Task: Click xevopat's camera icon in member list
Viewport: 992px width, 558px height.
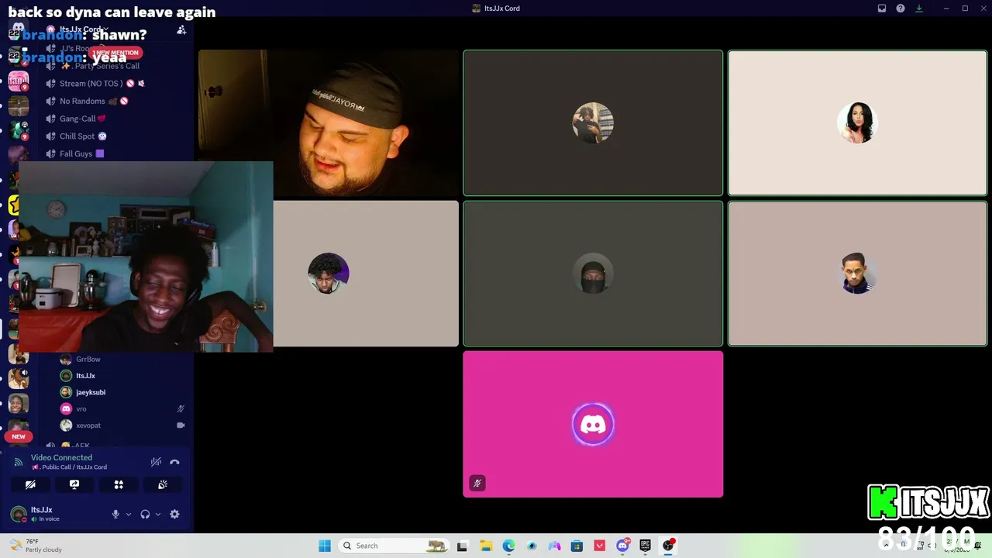Action: coord(181,425)
